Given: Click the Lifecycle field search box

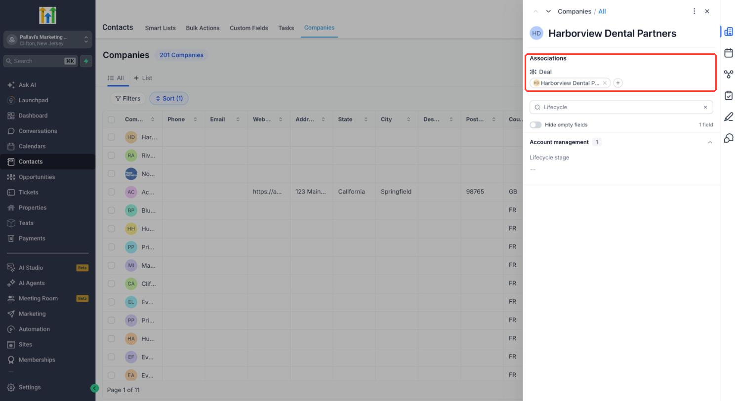Looking at the screenshot, I should (621, 107).
